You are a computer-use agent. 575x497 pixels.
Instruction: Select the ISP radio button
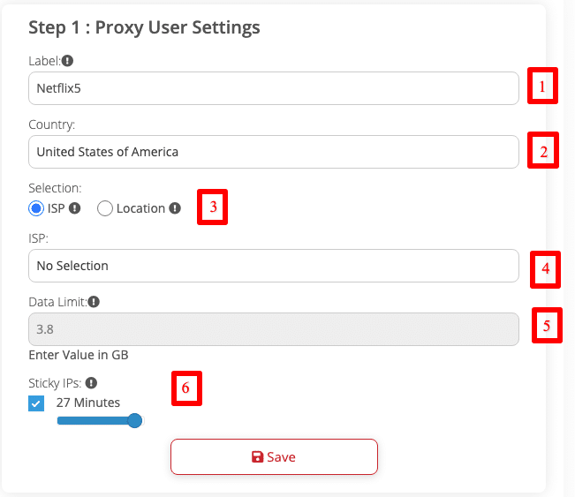(36, 208)
